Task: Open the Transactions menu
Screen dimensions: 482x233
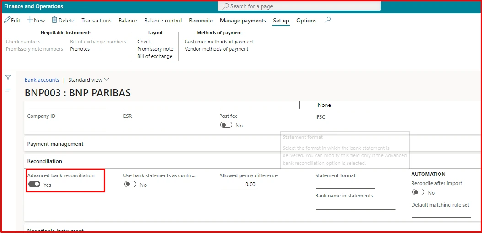Action: pyautogui.click(x=96, y=20)
